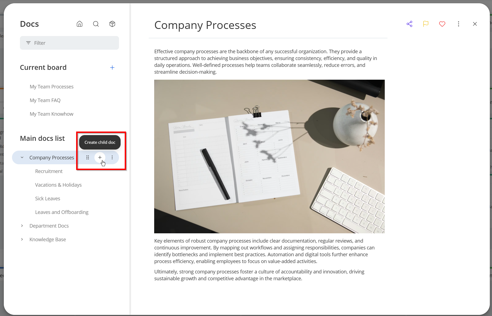Click the drag handle on Company Processes

pos(88,157)
